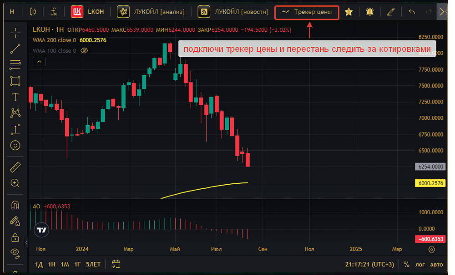Activate the zoom in tool
The image size is (455, 275).
pos(15,183)
